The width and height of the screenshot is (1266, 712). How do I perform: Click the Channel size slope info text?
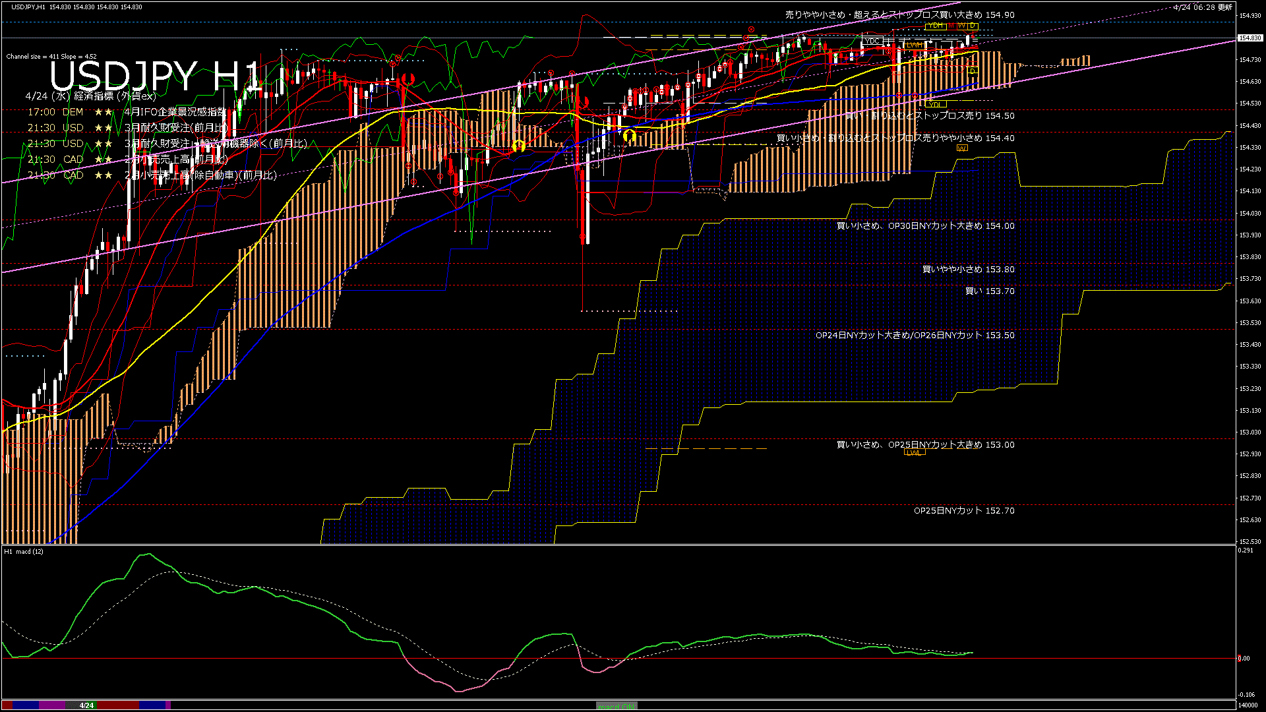51,57
